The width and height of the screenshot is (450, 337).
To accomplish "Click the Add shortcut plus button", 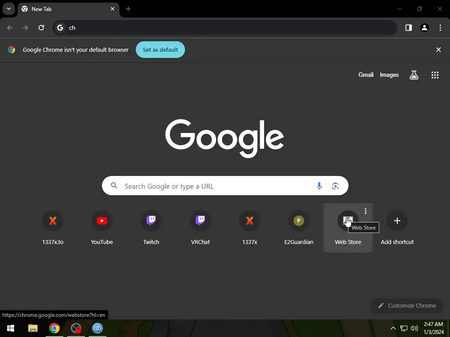I will pyautogui.click(x=397, y=221).
